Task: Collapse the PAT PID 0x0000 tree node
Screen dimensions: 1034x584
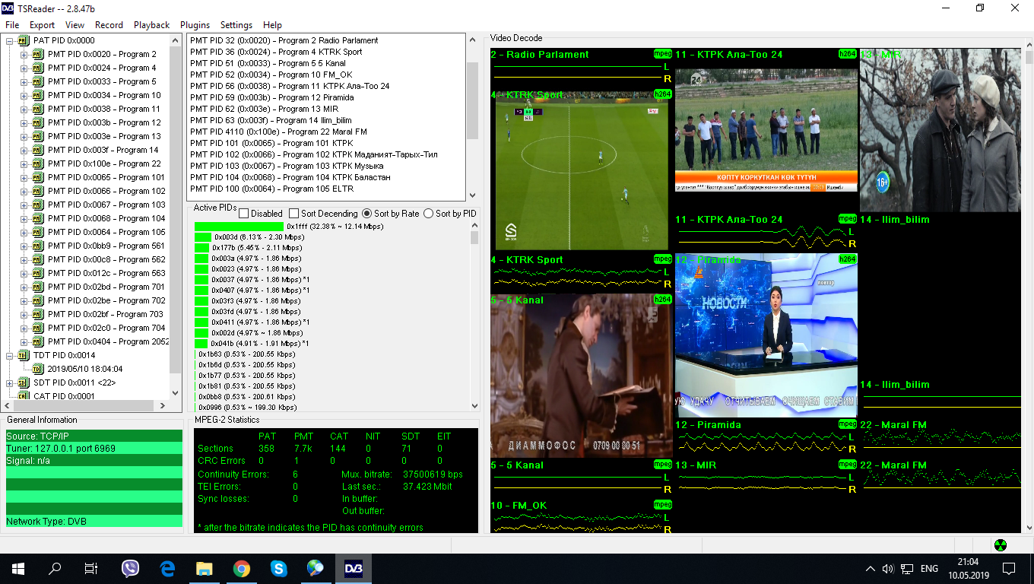Action: [x=10, y=40]
